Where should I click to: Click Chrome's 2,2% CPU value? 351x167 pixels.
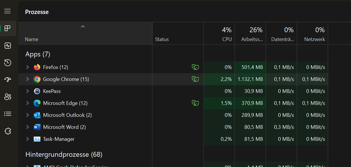226,79
